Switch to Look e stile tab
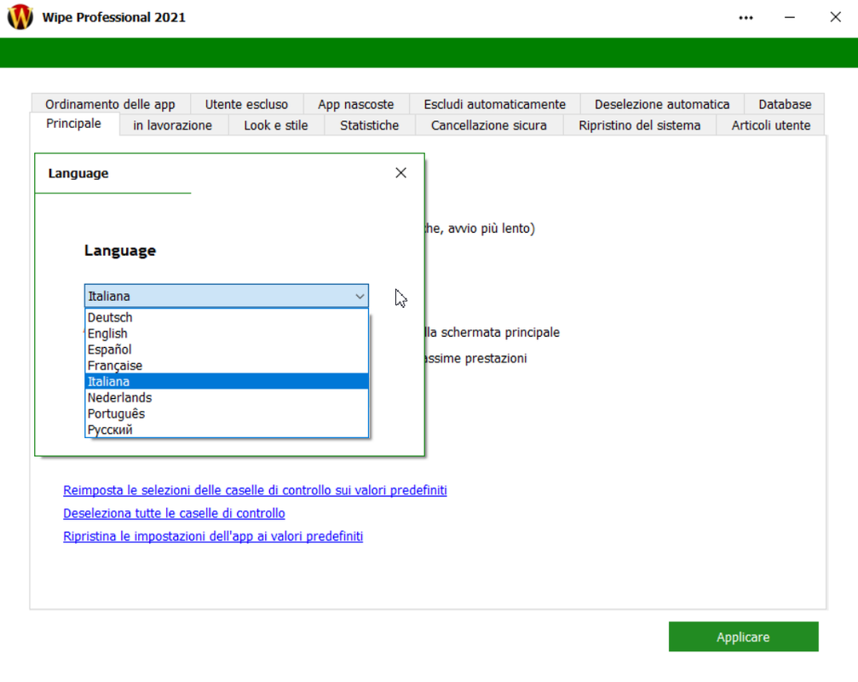Screen dimensions: 858x682 click(x=276, y=125)
